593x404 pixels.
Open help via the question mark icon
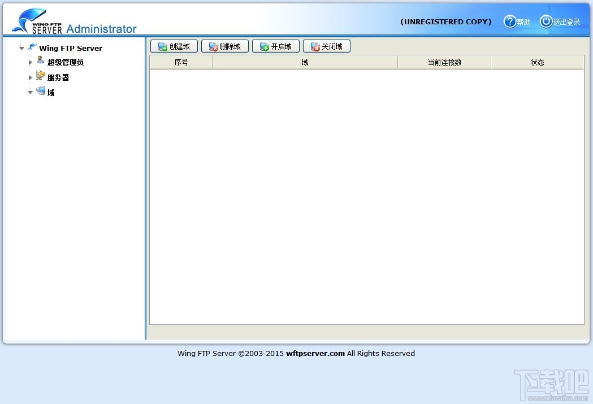(509, 21)
